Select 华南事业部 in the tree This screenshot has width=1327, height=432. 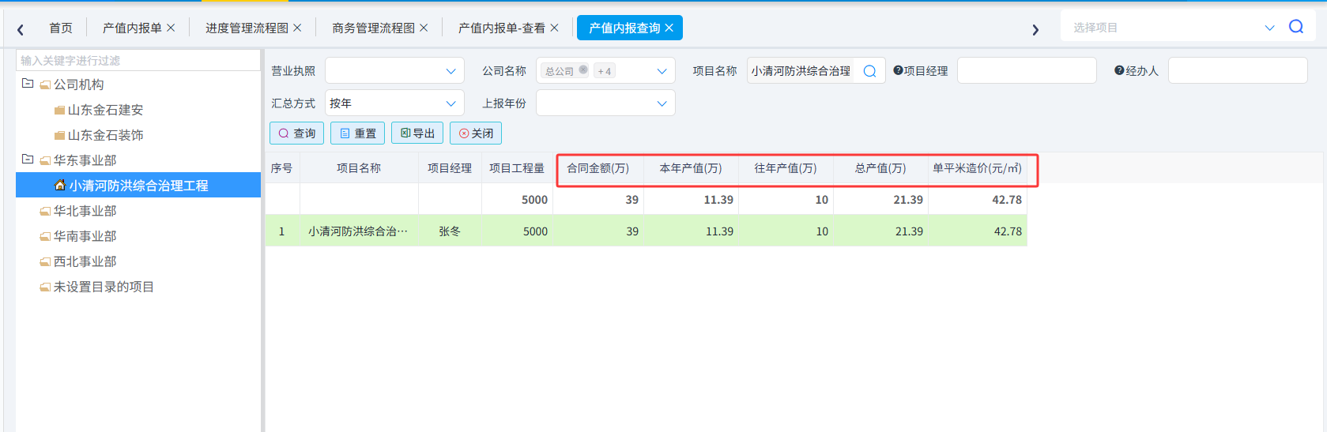click(x=85, y=236)
